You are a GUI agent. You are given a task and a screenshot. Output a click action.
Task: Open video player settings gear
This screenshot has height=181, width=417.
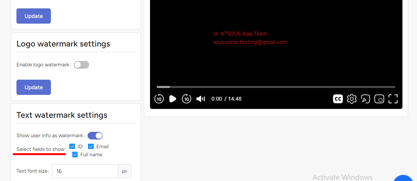(352, 99)
